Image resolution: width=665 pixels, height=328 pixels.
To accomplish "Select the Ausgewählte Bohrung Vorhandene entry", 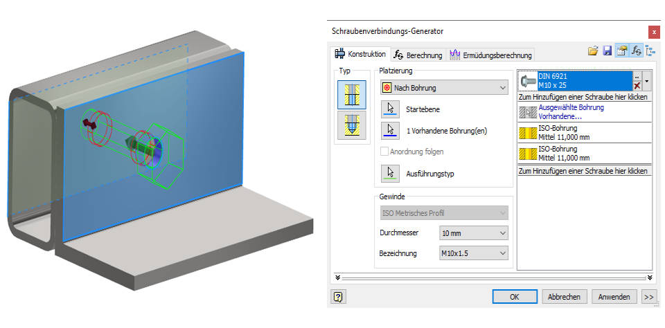I will click(x=585, y=112).
